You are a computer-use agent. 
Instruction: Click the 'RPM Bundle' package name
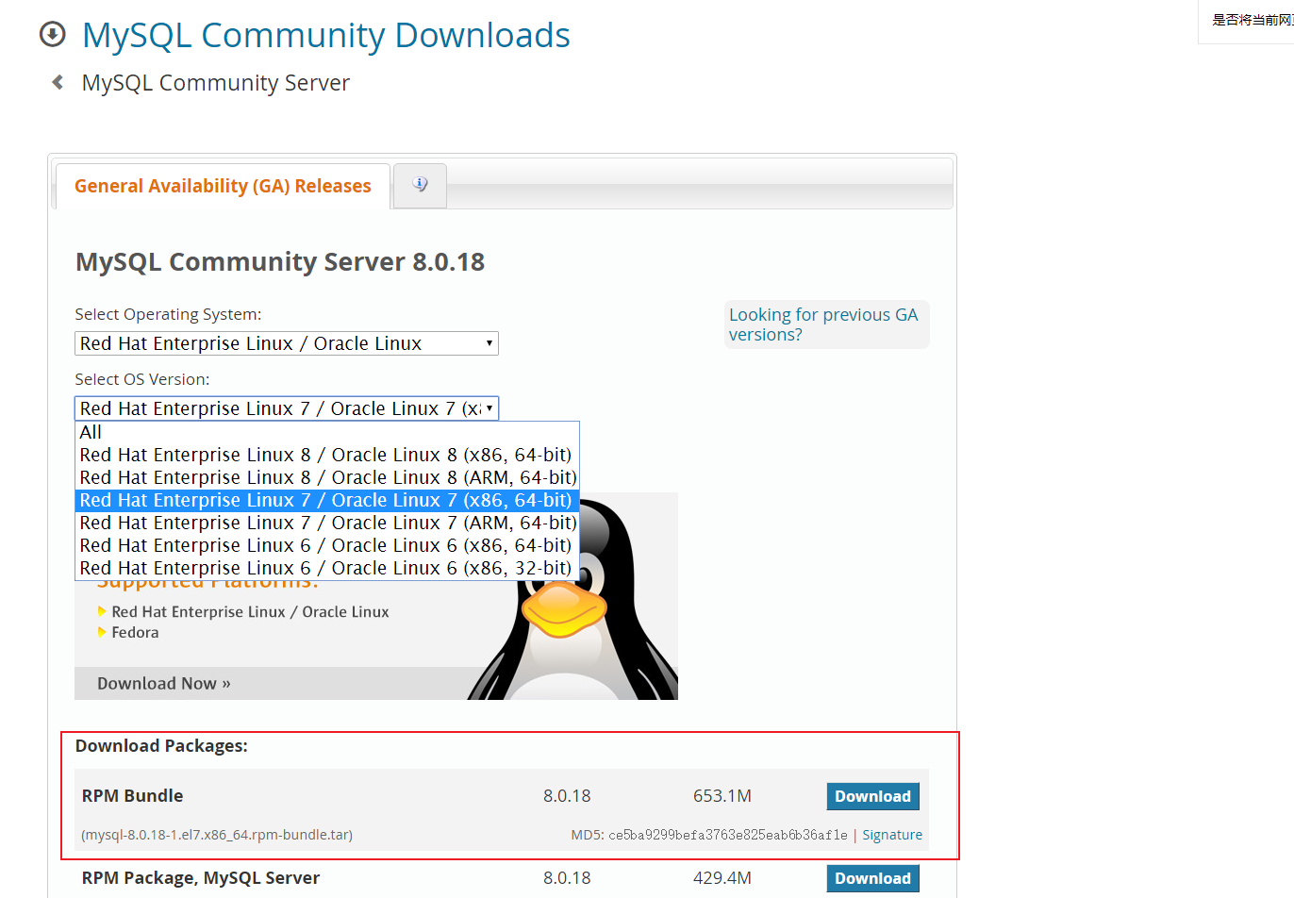coord(133,796)
